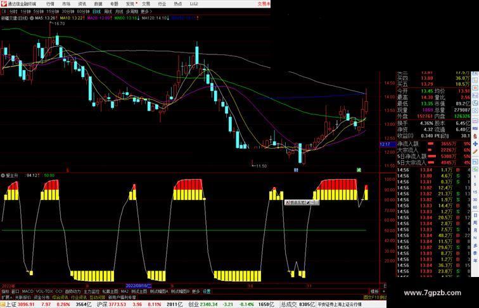Click 新用户福利专享 link
479x308 pixels.
coord(122,297)
